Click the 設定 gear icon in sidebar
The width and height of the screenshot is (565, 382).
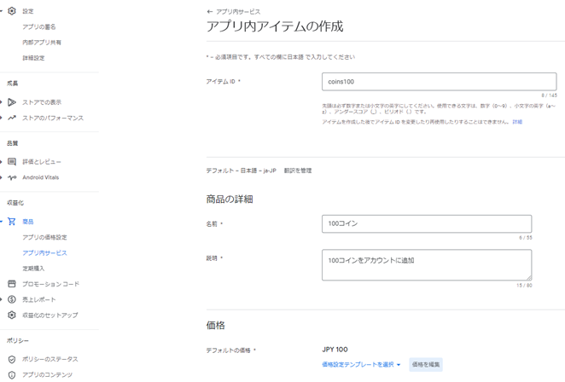tap(12, 11)
